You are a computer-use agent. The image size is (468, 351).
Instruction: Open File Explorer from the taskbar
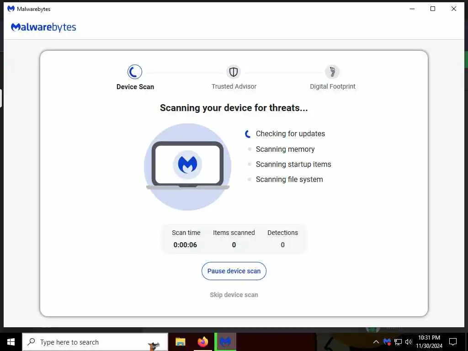click(180, 342)
